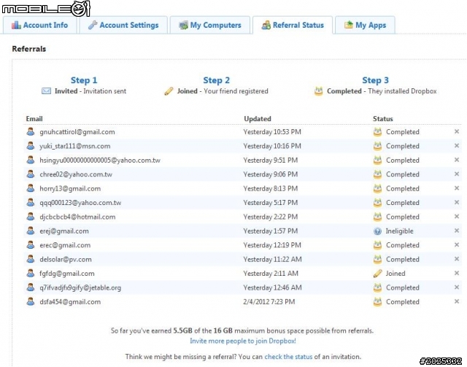Click the Joined status for fgfdg@gmail.com

tap(395, 274)
